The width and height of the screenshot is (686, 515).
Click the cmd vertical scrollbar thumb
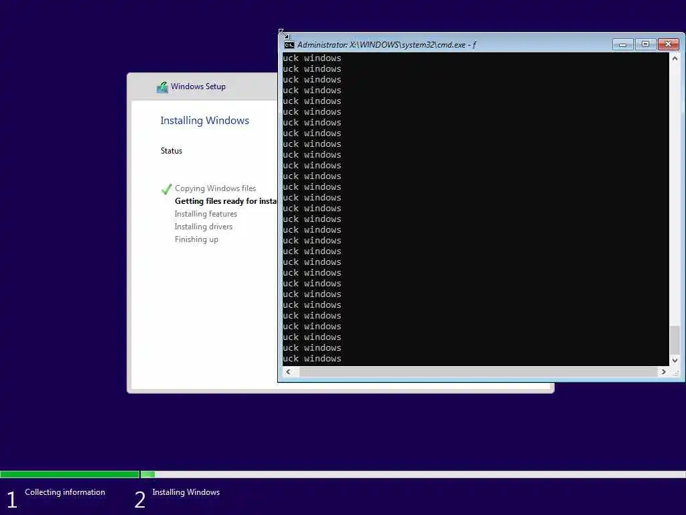tap(675, 340)
